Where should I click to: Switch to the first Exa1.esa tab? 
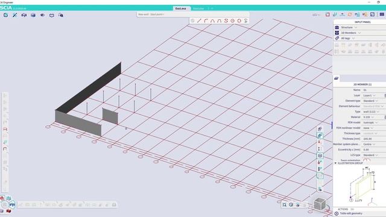click(x=182, y=8)
